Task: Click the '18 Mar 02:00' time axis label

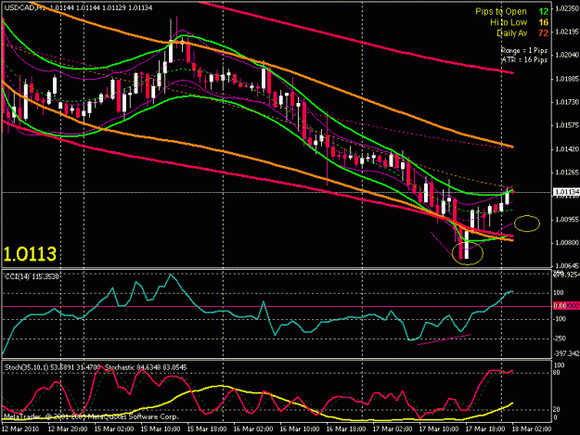Action: coord(532,429)
